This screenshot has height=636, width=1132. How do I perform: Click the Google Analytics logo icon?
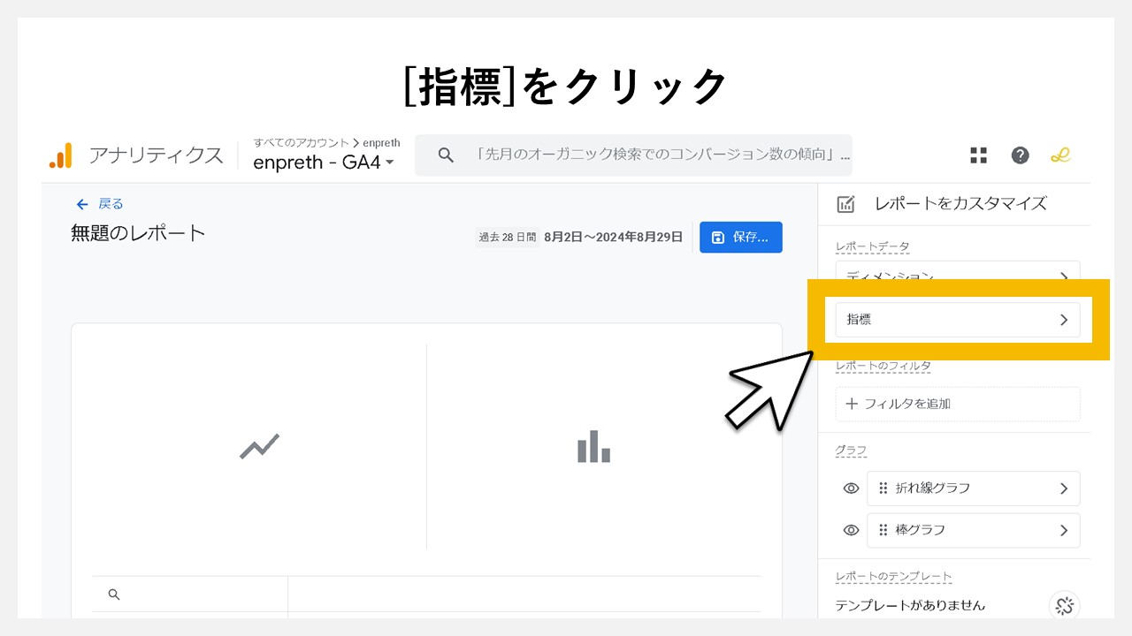click(x=60, y=154)
